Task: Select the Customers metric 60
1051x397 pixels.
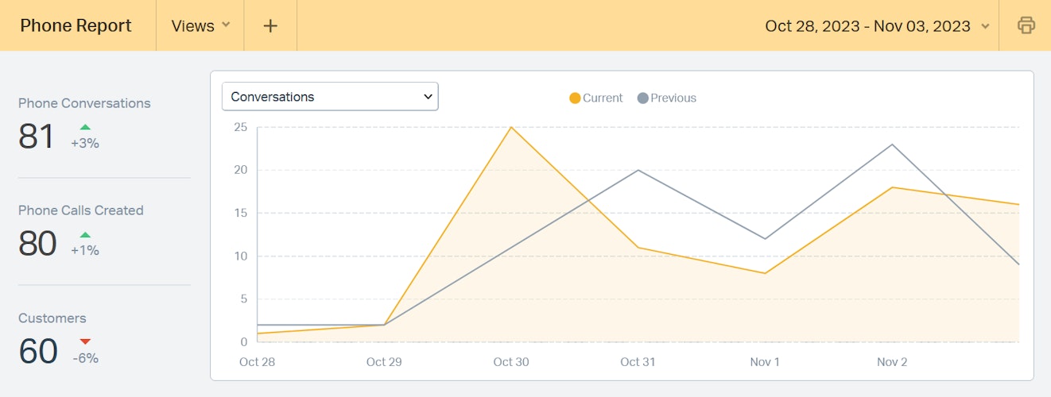Action: click(x=37, y=352)
